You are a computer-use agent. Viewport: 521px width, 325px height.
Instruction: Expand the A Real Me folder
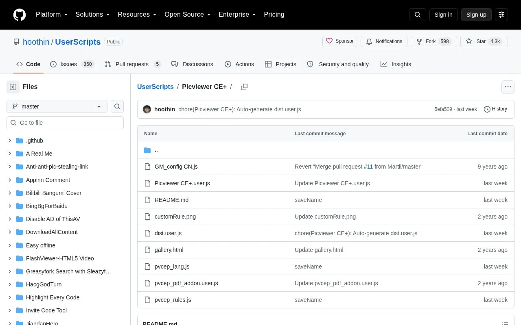pyautogui.click(x=10, y=154)
